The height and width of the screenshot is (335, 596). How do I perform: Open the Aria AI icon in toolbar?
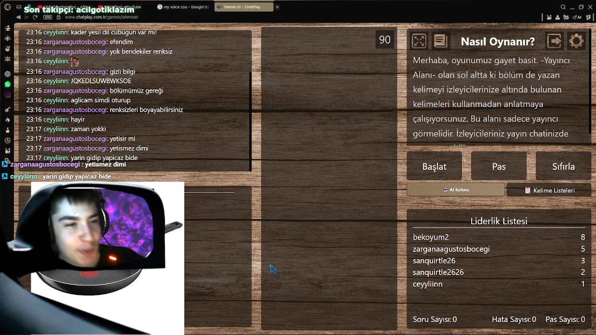(578, 17)
